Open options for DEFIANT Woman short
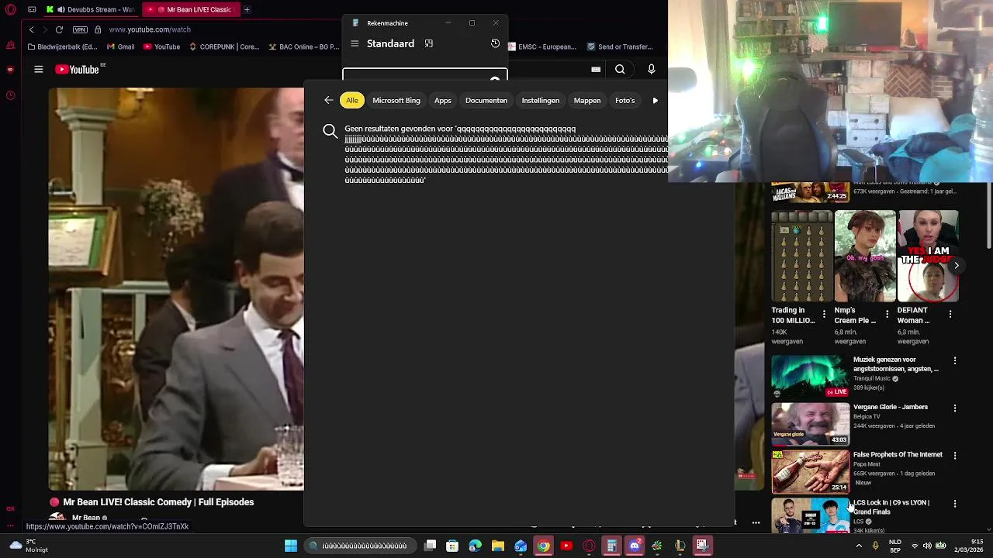Viewport: 993px width, 558px height. click(950, 314)
